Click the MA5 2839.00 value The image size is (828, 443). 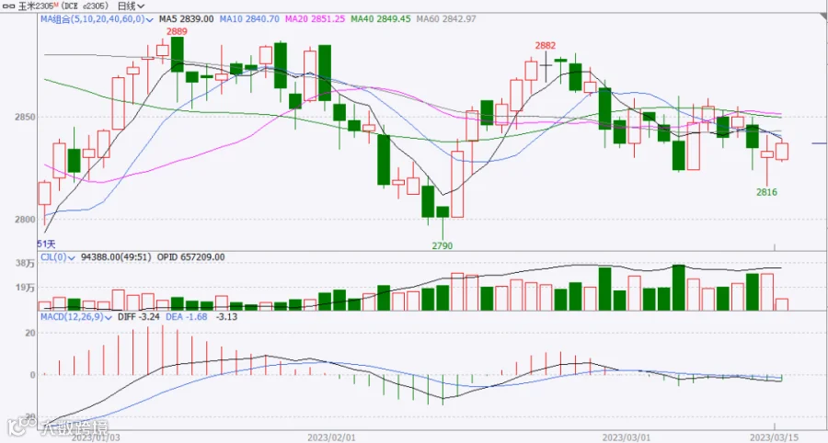[187, 19]
